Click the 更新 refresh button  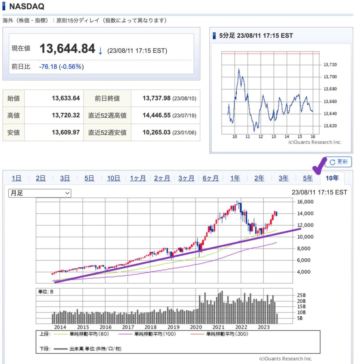[x=339, y=162]
